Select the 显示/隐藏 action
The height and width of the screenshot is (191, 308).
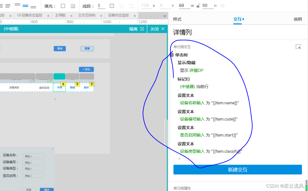187,63
